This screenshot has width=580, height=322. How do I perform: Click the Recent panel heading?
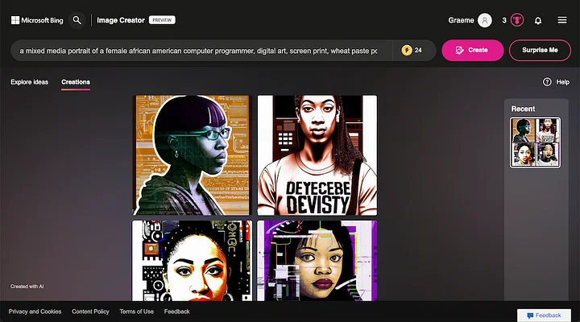pos(523,109)
